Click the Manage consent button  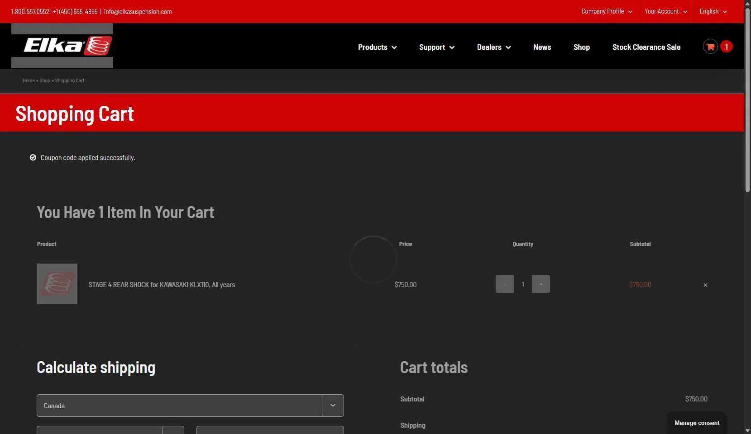pos(697,423)
